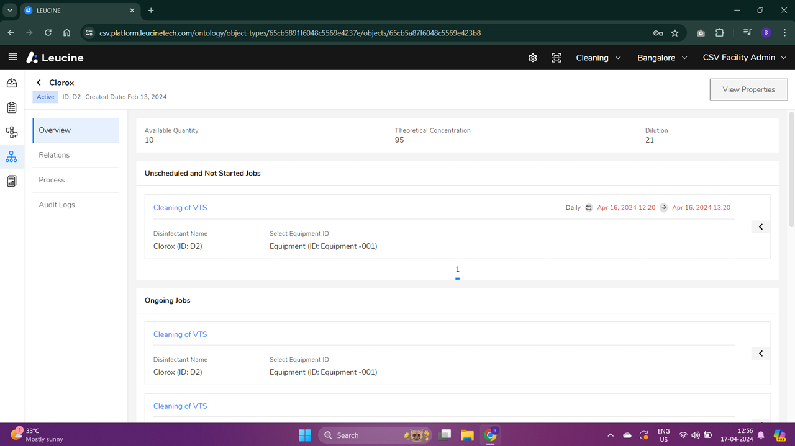
Task: Show hidden icons in the system tray
Action: pos(610,435)
